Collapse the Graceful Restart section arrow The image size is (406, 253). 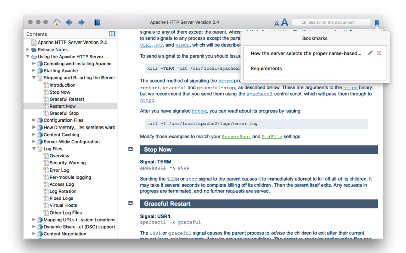tap(131, 203)
